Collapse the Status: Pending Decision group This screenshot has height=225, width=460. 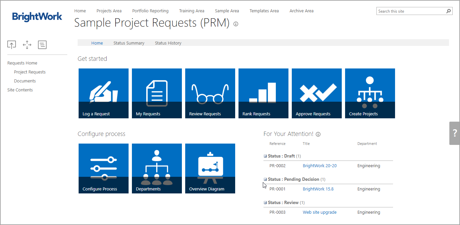tap(265, 179)
